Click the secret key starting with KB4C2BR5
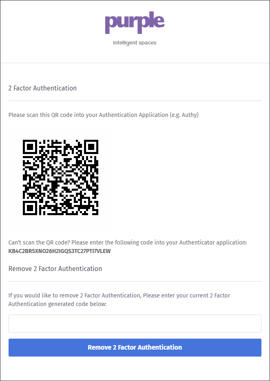 (60, 251)
